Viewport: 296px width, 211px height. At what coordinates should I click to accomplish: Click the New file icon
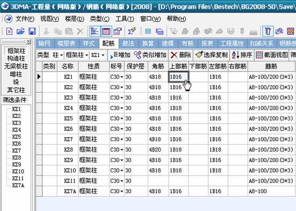[x=9, y=31]
